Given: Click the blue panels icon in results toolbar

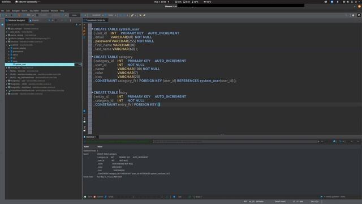Looking at the screenshot, I should tap(334, 142).
